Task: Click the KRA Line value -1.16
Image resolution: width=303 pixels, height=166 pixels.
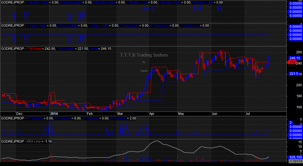Action: [x=48, y=142]
